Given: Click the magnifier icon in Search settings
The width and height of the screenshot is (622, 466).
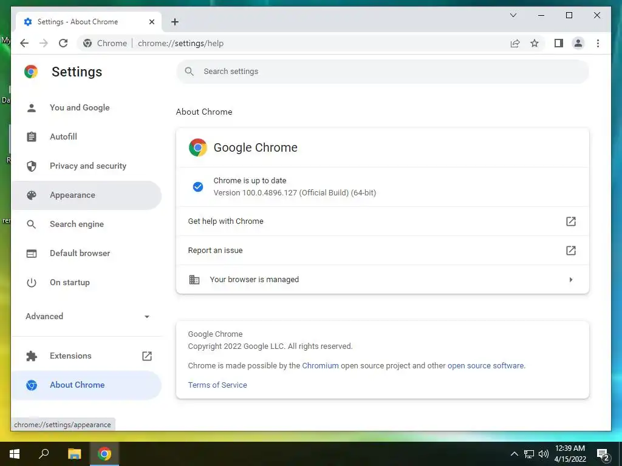Looking at the screenshot, I should point(190,72).
